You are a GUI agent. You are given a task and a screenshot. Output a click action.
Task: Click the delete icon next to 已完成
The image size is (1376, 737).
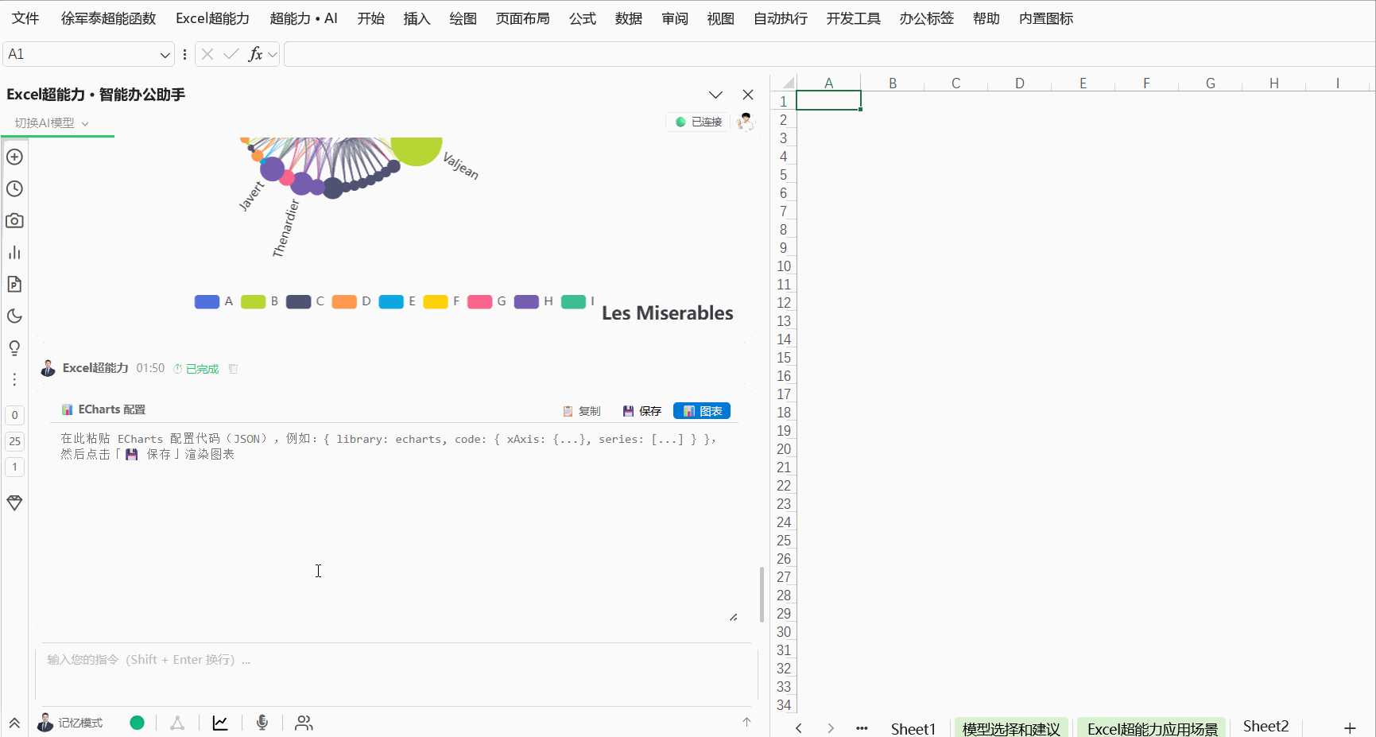click(233, 369)
